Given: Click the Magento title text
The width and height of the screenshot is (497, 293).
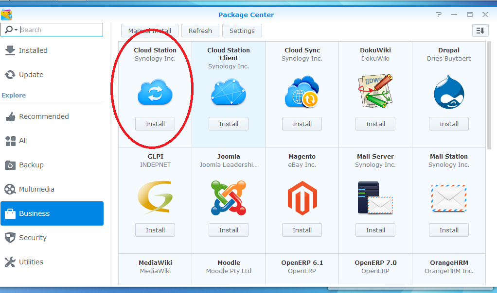Looking at the screenshot, I should 302,157.
